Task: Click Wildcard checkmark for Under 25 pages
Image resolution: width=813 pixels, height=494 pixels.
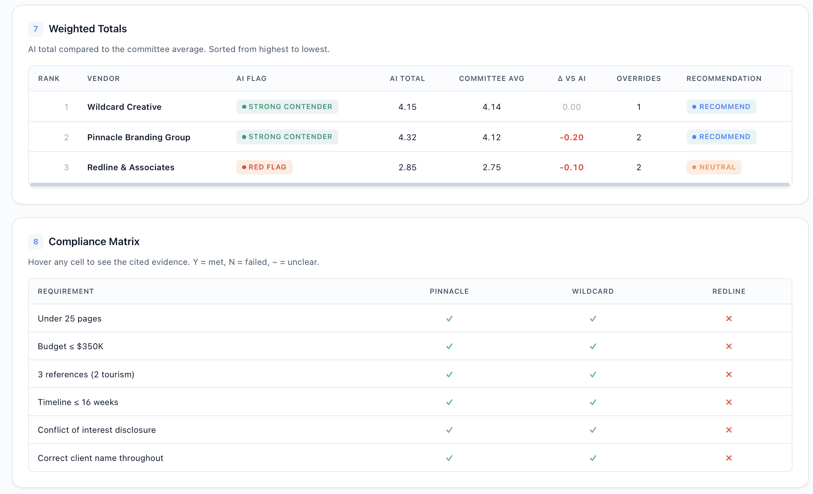Action: (x=593, y=318)
